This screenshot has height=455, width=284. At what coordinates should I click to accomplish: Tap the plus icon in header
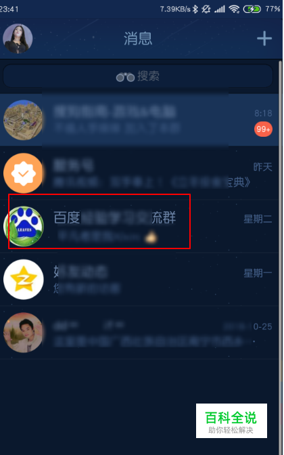point(264,39)
